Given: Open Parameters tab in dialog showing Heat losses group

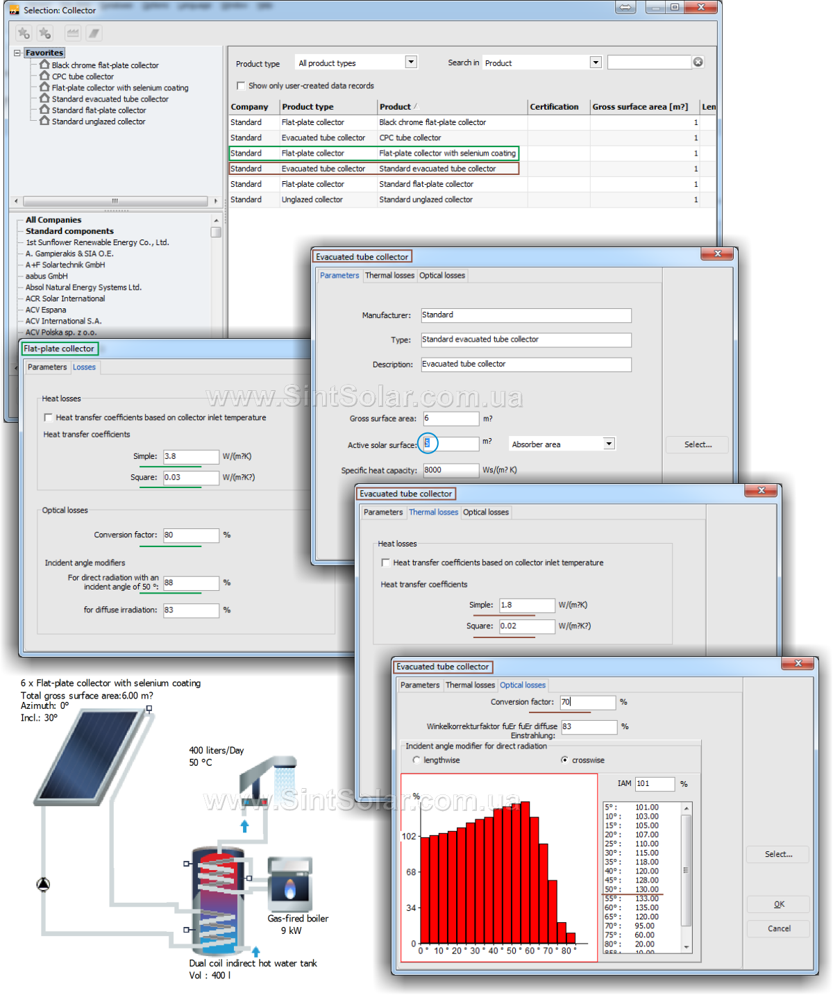Looking at the screenshot, I should tap(383, 512).
